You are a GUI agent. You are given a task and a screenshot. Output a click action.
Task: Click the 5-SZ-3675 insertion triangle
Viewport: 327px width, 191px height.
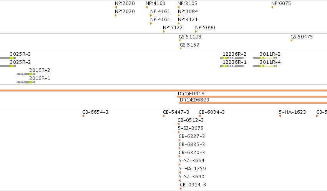[x=179, y=132]
